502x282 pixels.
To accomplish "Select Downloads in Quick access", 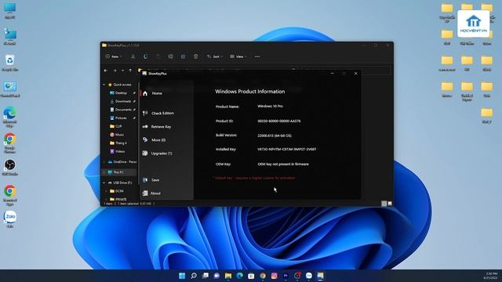I will point(122,101).
